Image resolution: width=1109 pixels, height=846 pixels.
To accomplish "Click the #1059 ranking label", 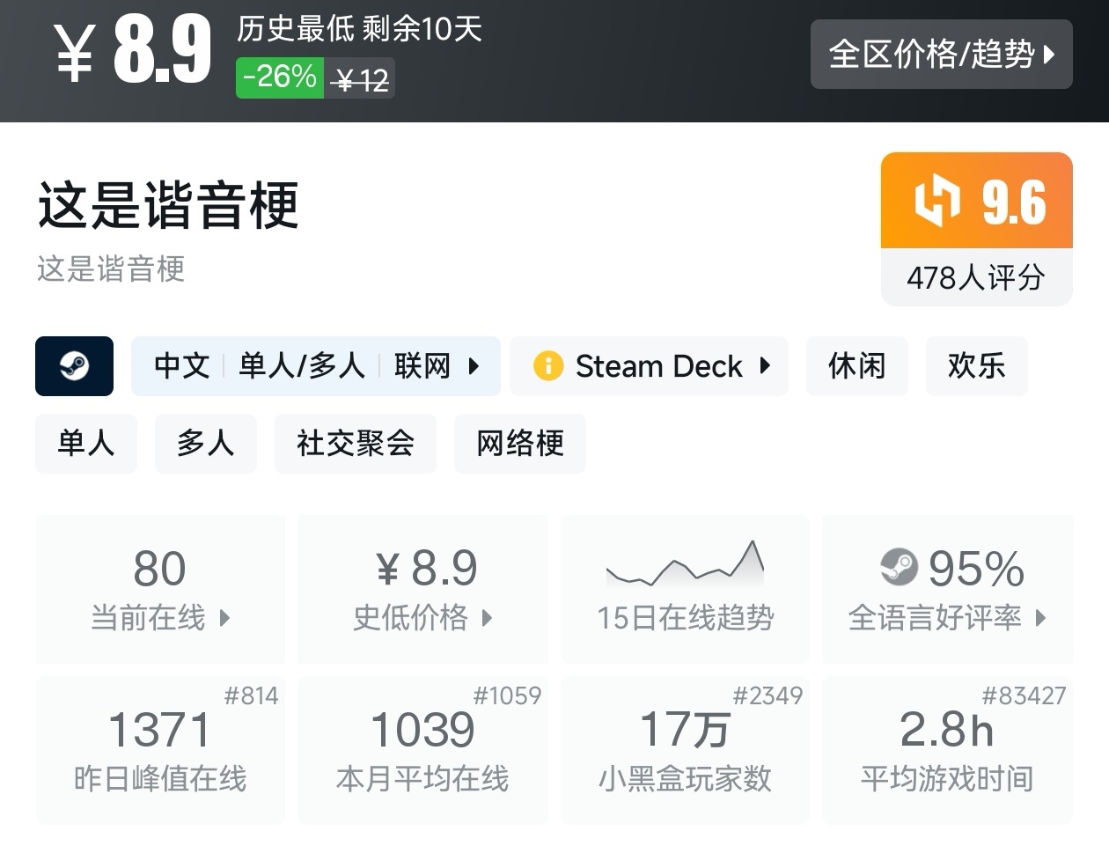I will tap(507, 695).
